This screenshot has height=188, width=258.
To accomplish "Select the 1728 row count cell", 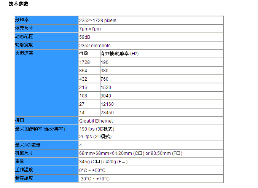I will click(84, 62).
